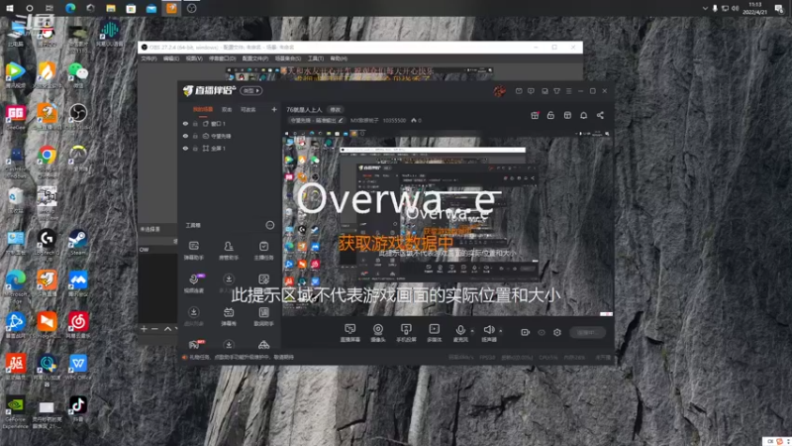Click the 修改 button beside room title
This screenshot has width=792, height=446.
point(335,110)
